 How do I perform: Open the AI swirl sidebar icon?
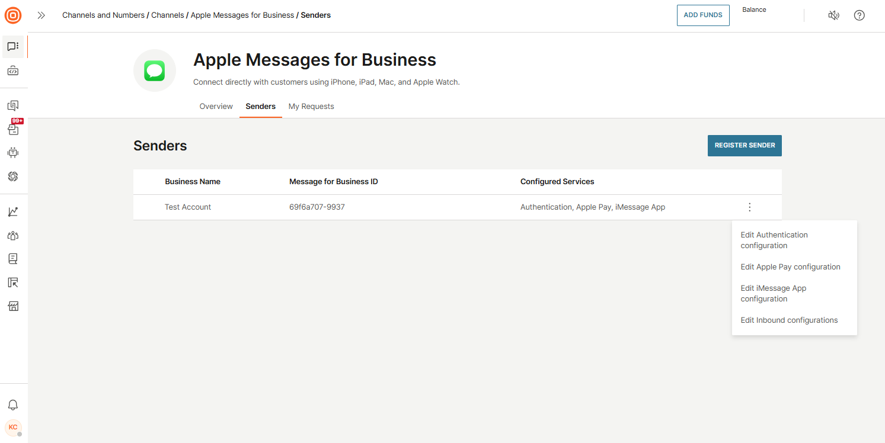[13, 176]
